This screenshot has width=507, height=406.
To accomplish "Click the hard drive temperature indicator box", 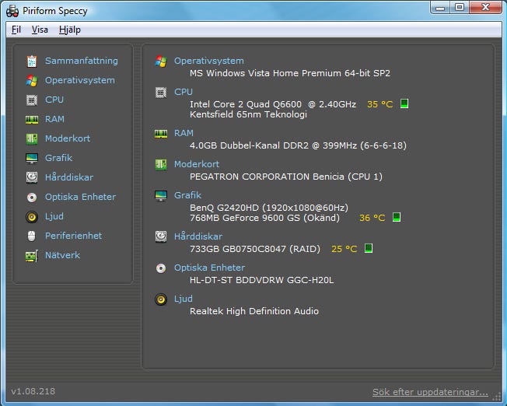I will point(369,249).
